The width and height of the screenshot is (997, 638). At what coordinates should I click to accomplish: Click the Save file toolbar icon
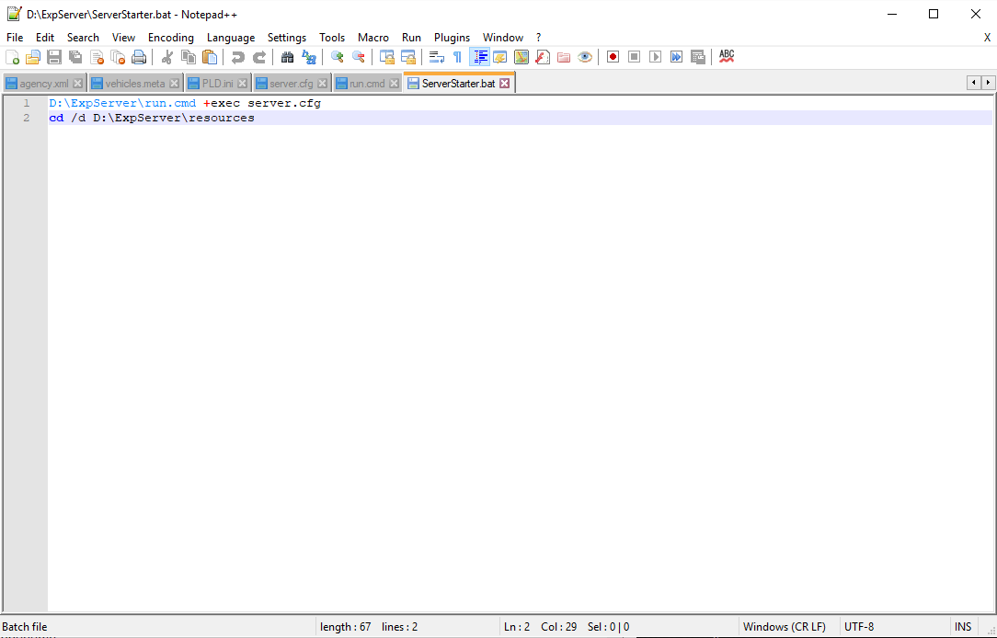54,57
